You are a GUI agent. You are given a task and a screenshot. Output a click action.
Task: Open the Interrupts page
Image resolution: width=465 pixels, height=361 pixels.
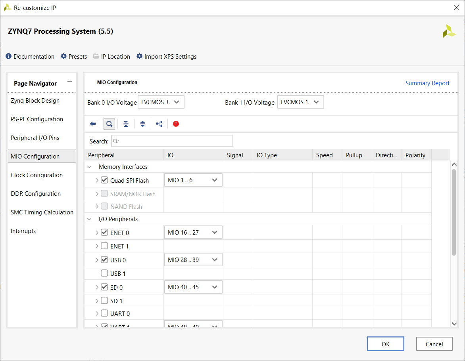click(x=23, y=231)
